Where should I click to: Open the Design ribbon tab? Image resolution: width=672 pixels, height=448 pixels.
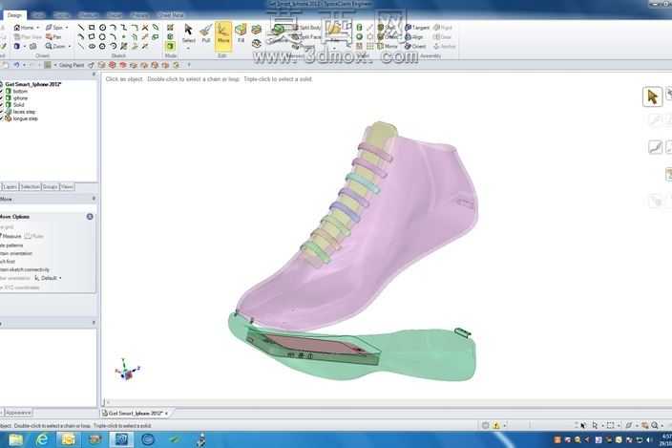click(14, 15)
